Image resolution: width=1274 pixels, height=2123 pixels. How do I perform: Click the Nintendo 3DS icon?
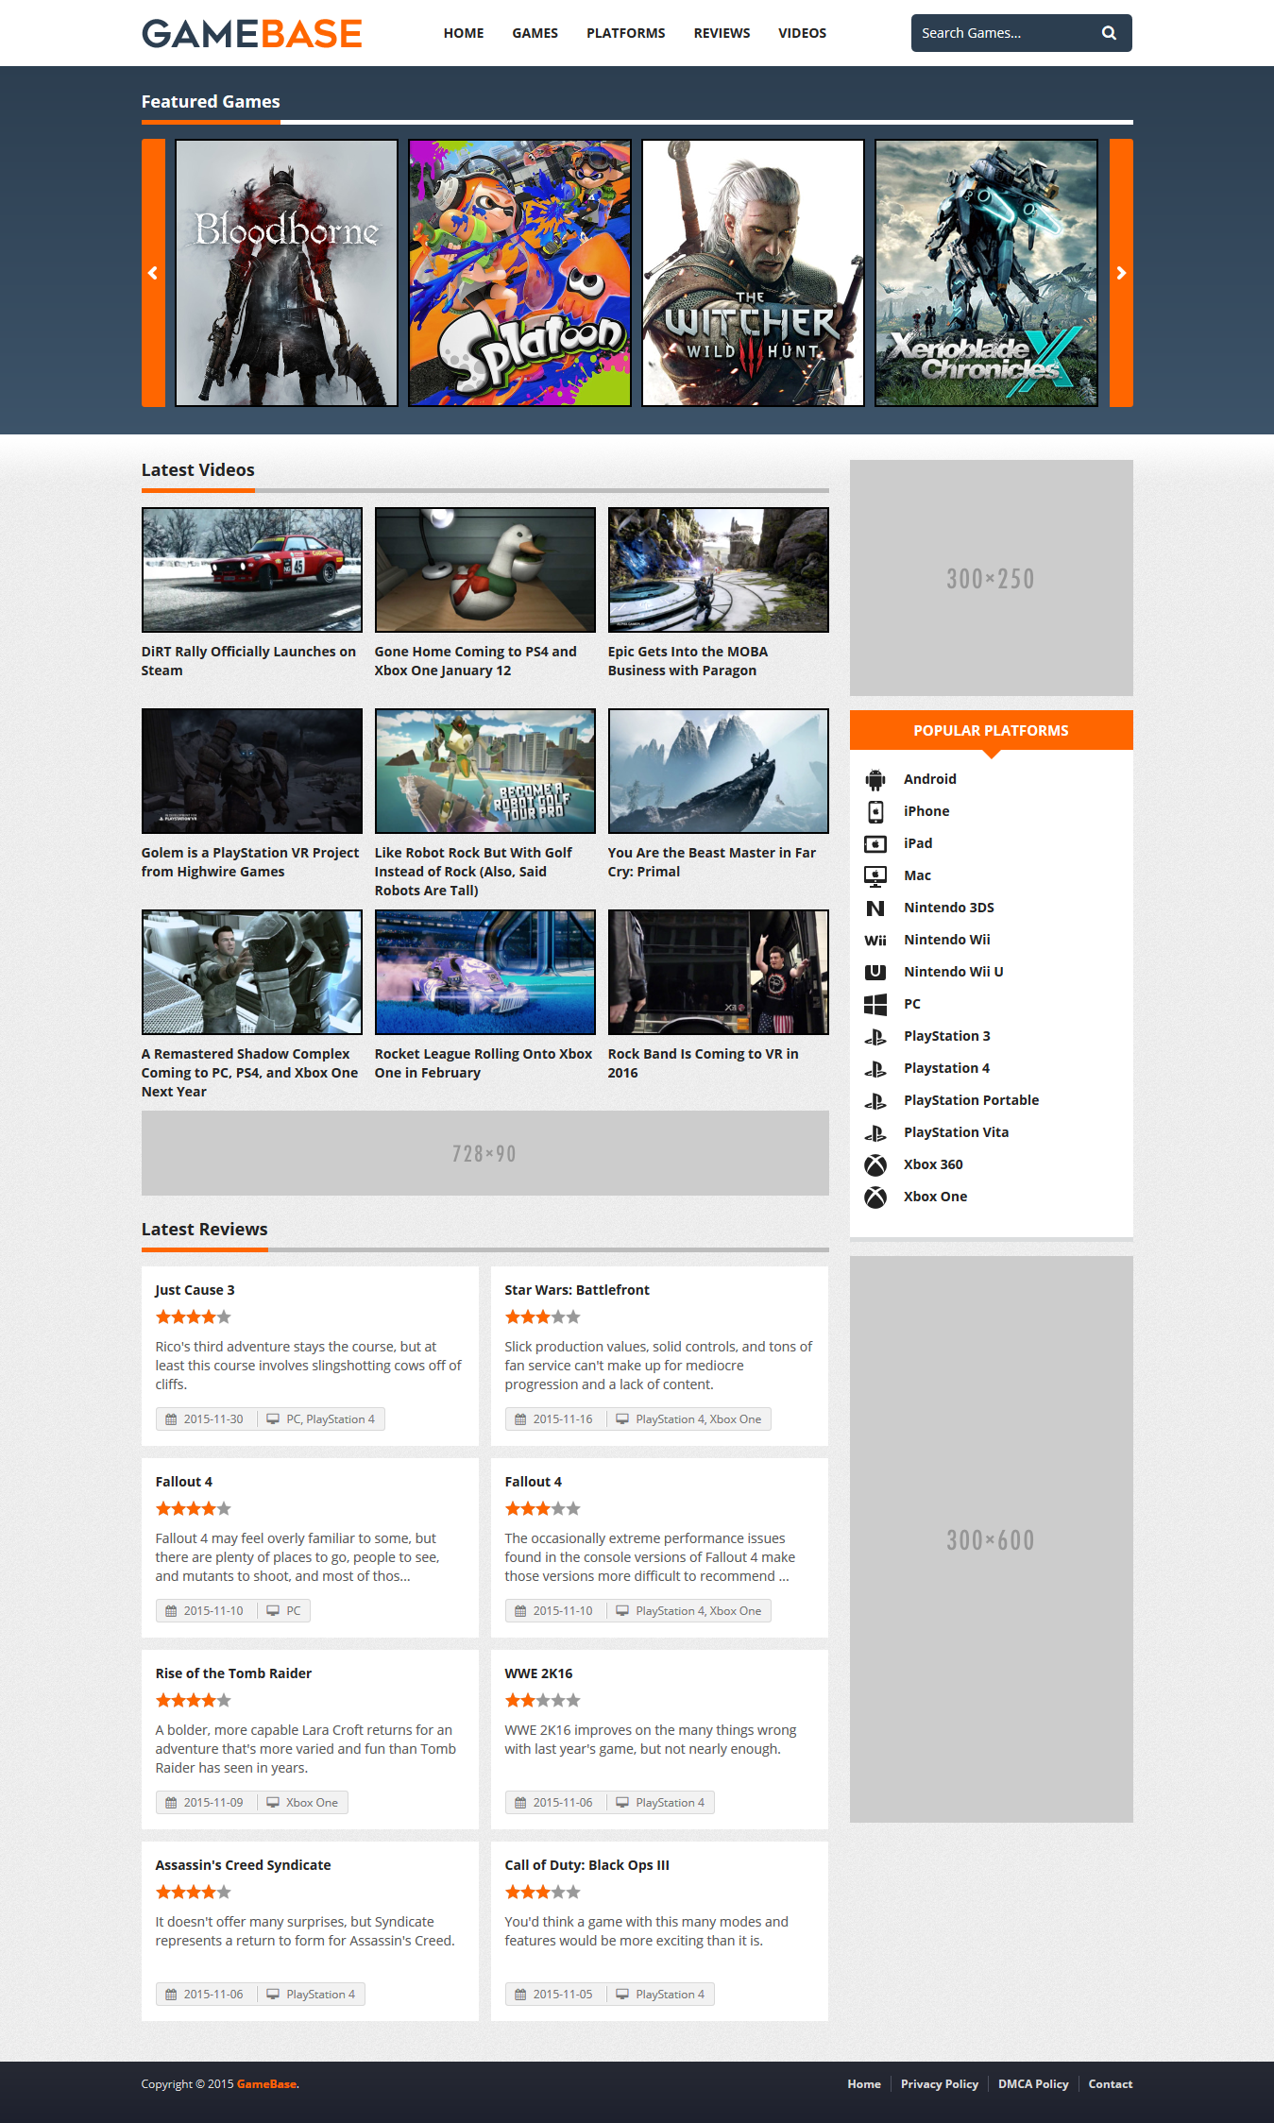875,908
